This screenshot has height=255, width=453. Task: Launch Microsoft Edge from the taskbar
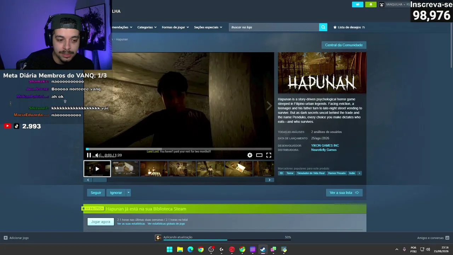[x=190, y=249]
